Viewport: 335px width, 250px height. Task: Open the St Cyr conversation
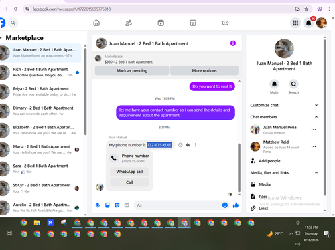coord(41,189)
